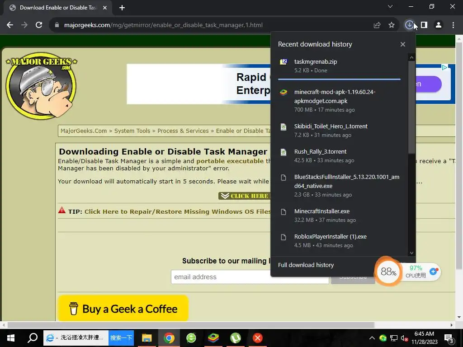Click the BlueStacksFullInstaller file icon
The image size is (463, 347).
[283, 177]
